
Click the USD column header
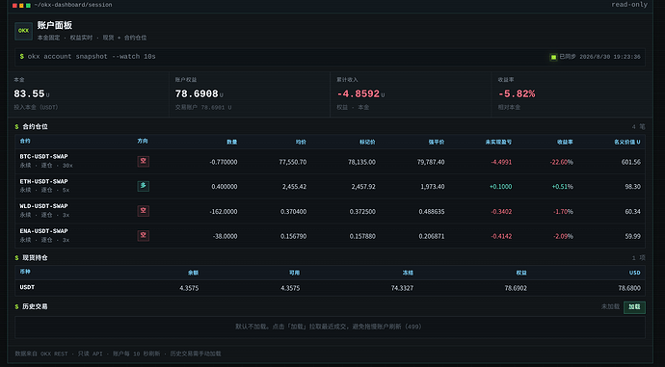coord(635,273)
